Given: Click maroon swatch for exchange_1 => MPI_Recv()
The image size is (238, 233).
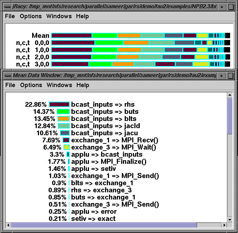Looking at the screenshot, I should coord(66,140).
